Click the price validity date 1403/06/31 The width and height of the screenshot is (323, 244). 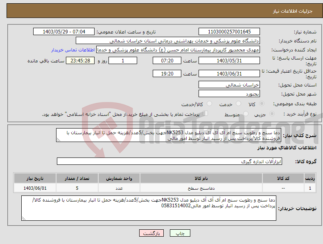(x=229, y=73)
